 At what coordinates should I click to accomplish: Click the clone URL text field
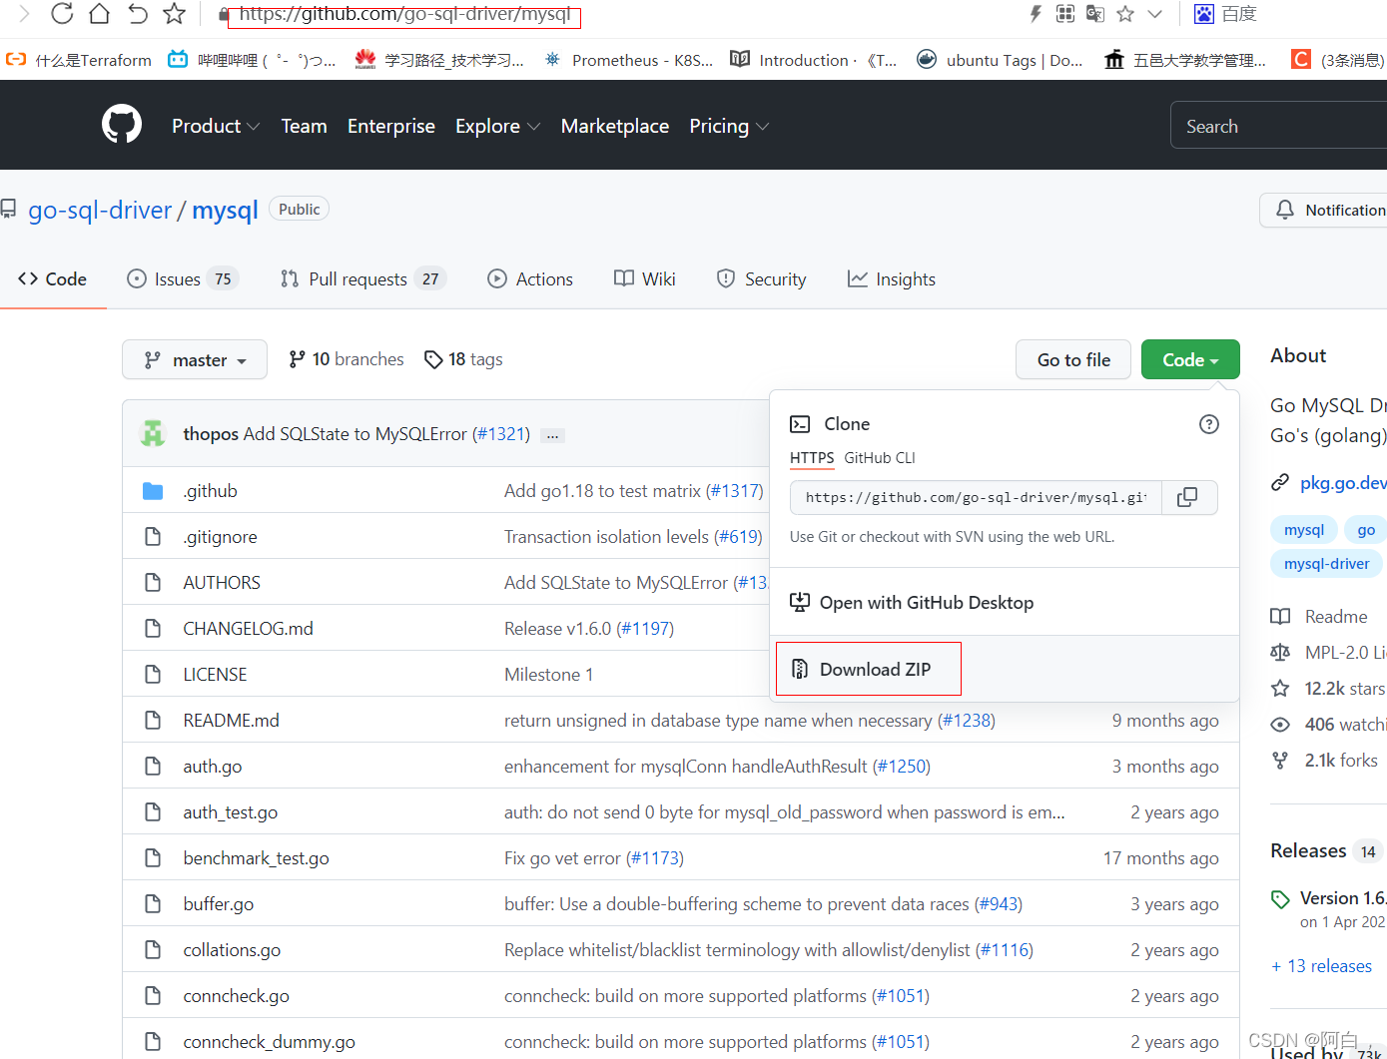coord(976,497)
